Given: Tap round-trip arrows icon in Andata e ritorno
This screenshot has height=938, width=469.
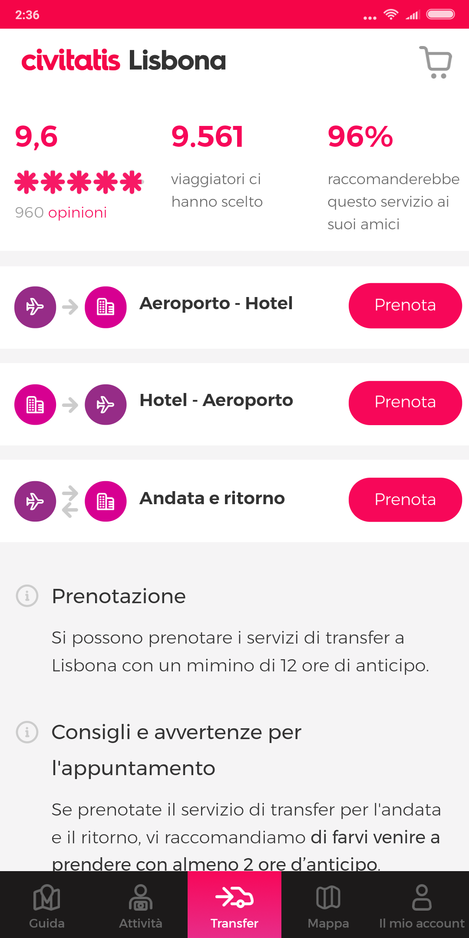Looking at the screenshot, I should 70,502.
